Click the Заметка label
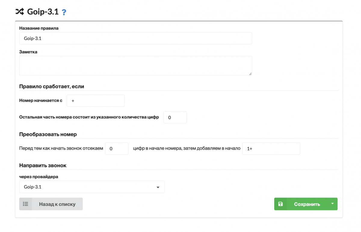 [28, 52]
